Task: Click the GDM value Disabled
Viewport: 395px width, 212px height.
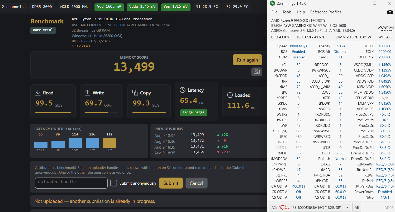Action: point(298,57)
